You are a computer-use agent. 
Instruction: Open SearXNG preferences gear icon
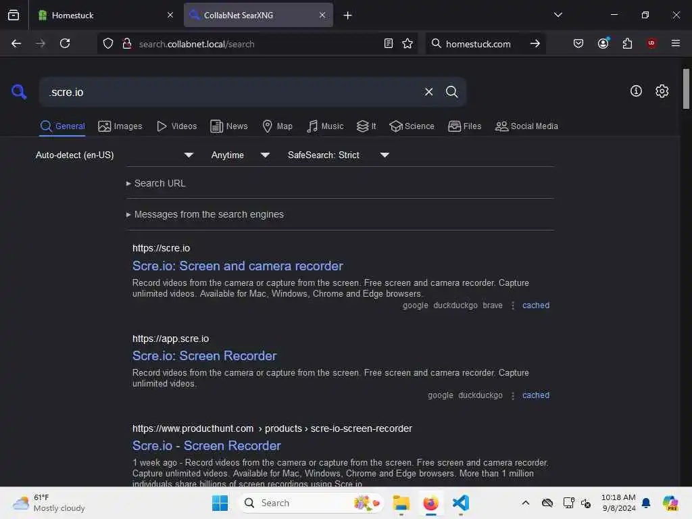[x=662, y=91]
